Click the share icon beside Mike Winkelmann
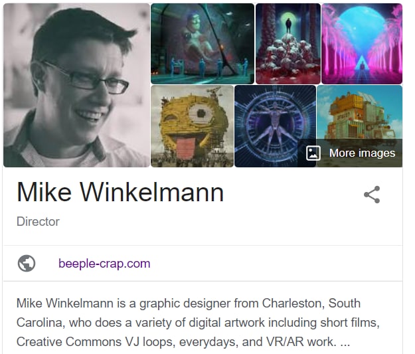Image resolution: width=415 pixels, height=354 pixels. coord(372,195)
